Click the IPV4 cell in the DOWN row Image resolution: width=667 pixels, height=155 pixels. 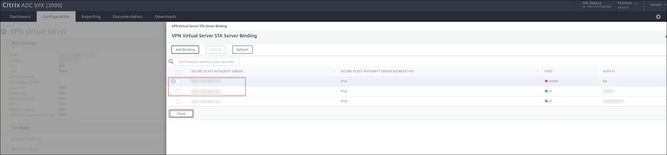[x=344, y=81]
